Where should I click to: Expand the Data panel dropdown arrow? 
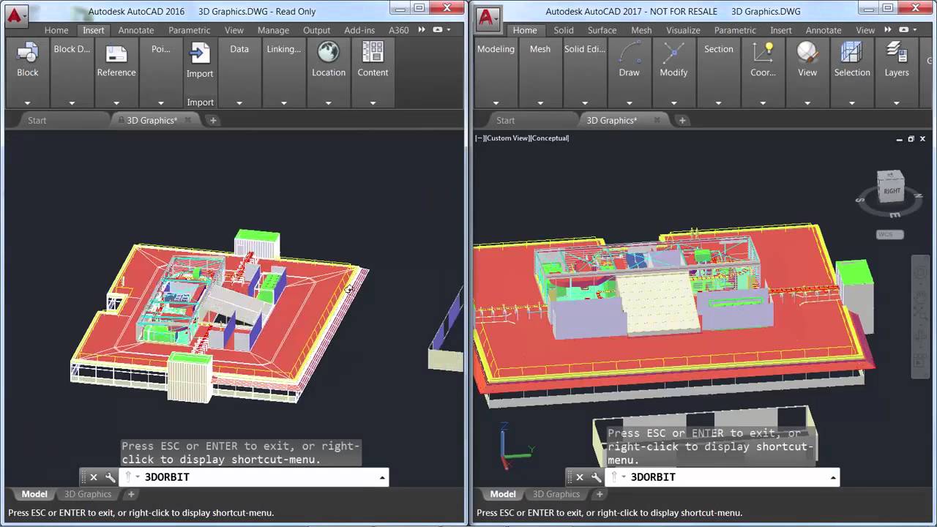point(239,102)
